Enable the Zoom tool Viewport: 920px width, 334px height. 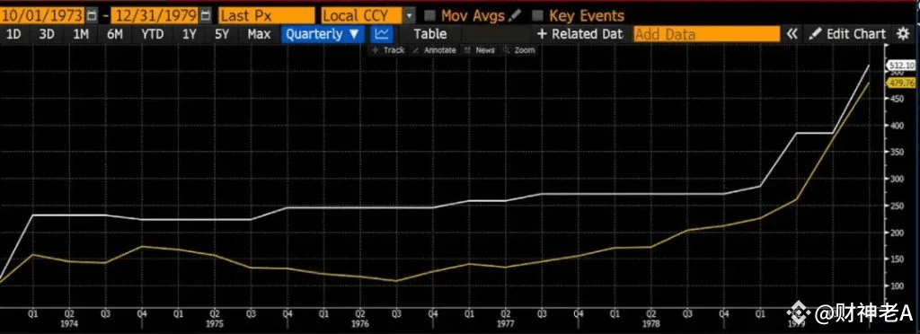point(520,50)
